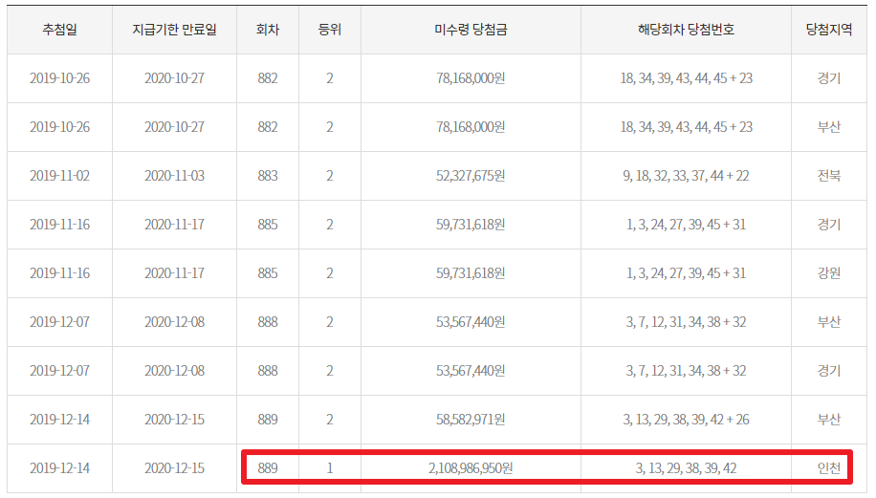Viewport: 876px width, 498px height.
Task: Select 53,567,440원 in the 888 경기 row
Action: 471,371
